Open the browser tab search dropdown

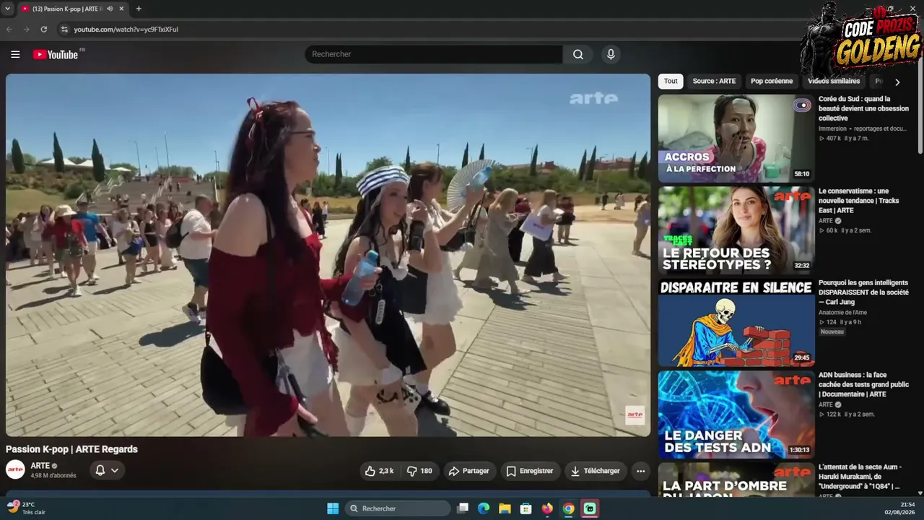point(8,9)
